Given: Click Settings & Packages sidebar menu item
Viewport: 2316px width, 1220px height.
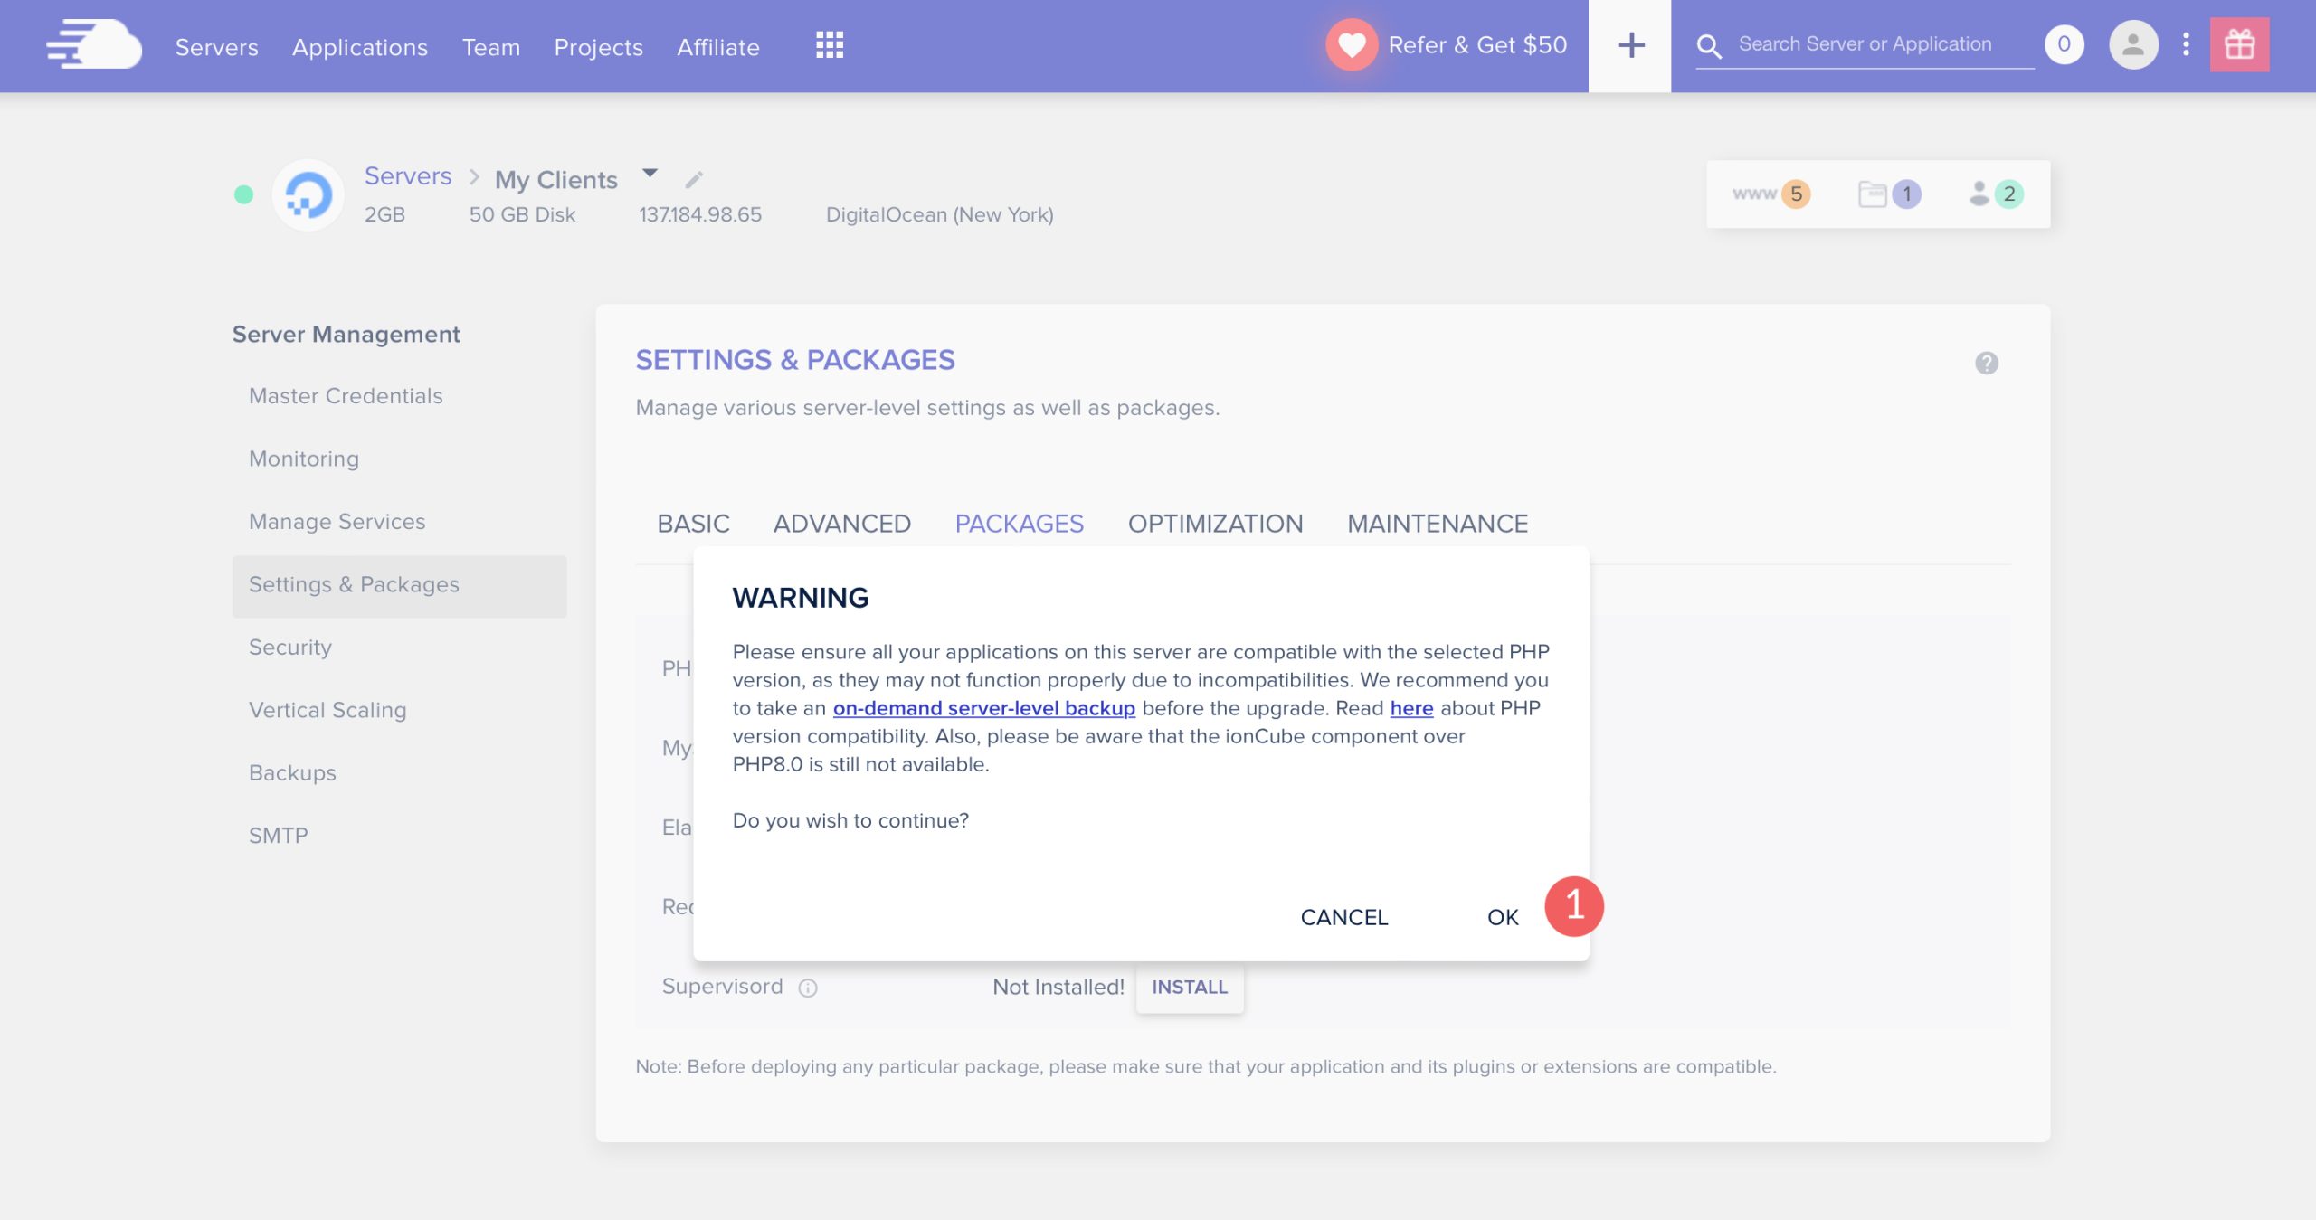Looking at the screenshot, I should (354, 585).
